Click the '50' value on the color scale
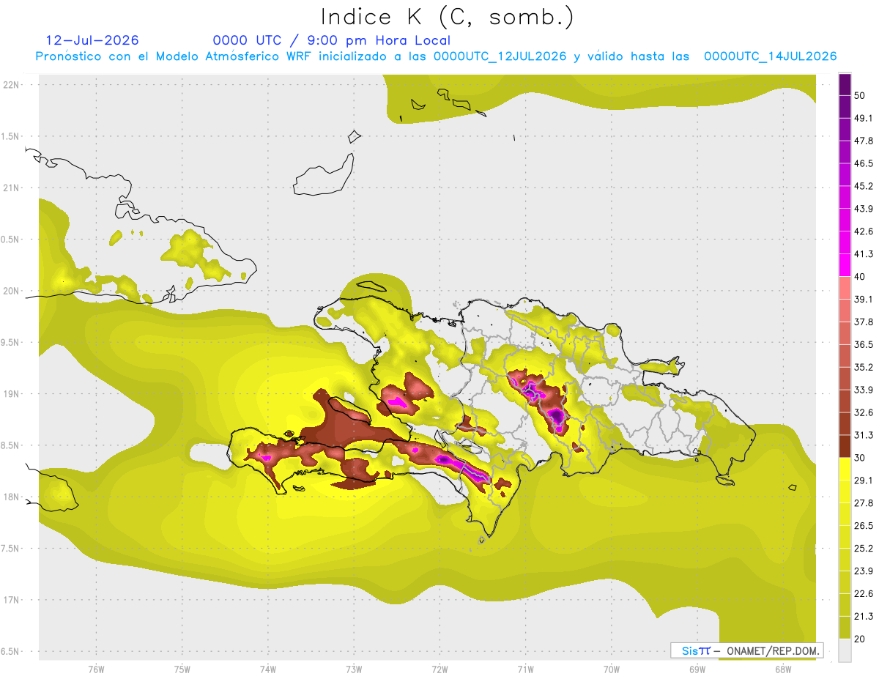Viewport: 879px width, 679px height. coord(861,96)
